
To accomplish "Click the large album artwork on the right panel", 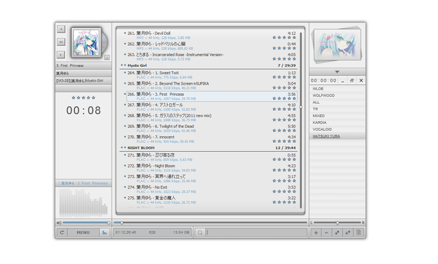I will [337, 44].
